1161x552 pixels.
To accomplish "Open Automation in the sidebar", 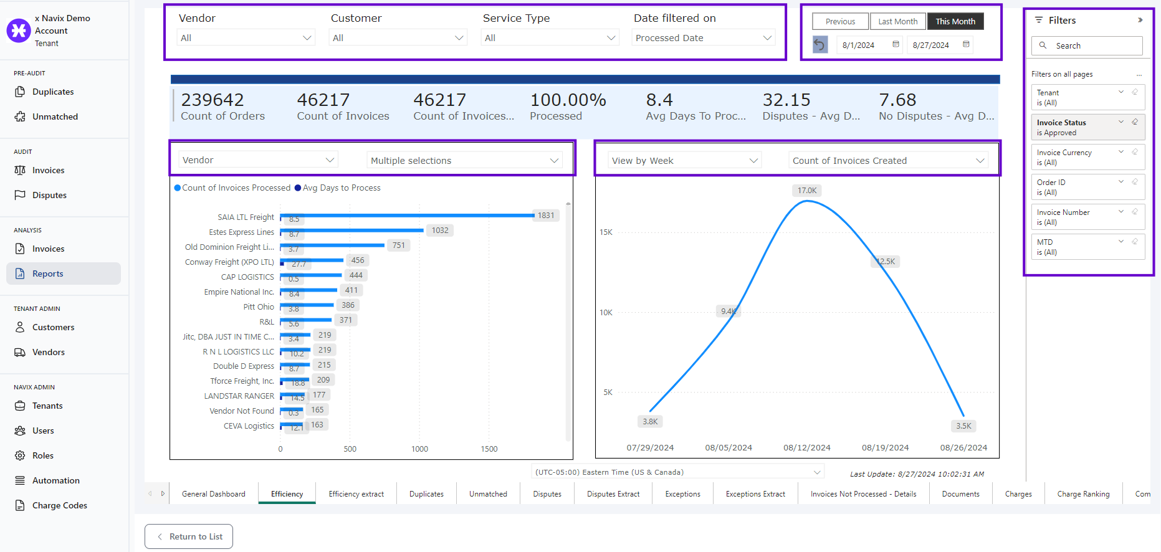I will [55, 480].
